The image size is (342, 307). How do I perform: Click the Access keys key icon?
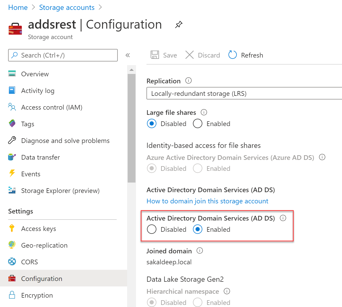[12, 228]
